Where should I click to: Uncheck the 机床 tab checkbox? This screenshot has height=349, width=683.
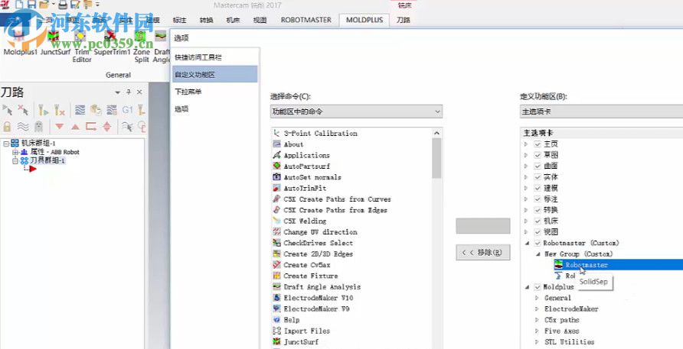click(538, 221)
